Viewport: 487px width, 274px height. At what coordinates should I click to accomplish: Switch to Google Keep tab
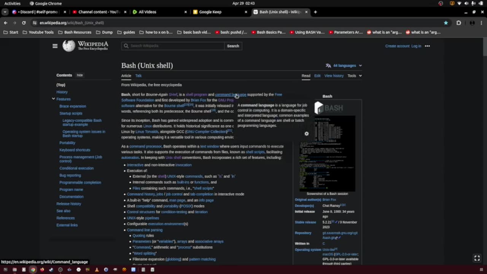pos(220,12)
